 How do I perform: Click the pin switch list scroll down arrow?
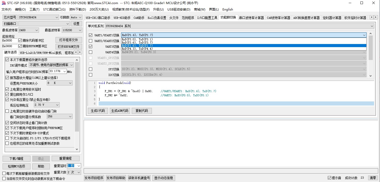(371, 76)
